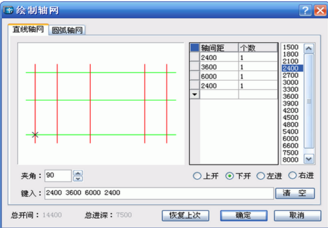The image size is (328, 228).
Task: Decrease 夹角 with the down spinner arrow
Action: pos(78,179)
